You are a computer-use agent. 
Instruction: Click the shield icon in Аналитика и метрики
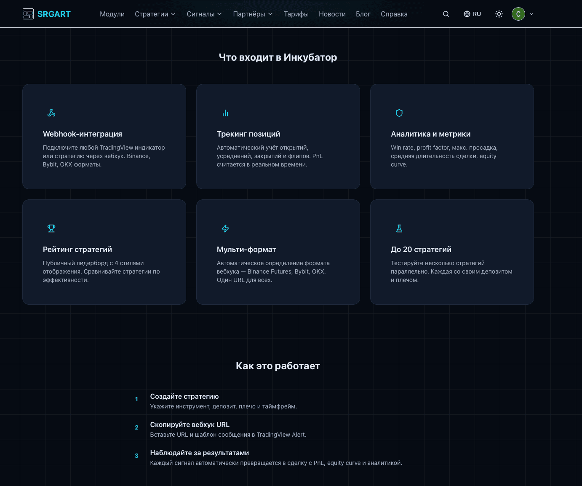click(x=399, y=113)
